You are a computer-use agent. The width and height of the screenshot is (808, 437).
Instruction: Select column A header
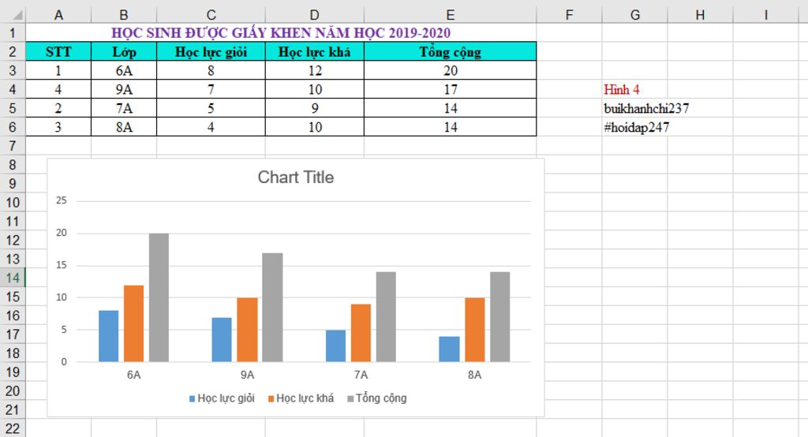point(58,15)
